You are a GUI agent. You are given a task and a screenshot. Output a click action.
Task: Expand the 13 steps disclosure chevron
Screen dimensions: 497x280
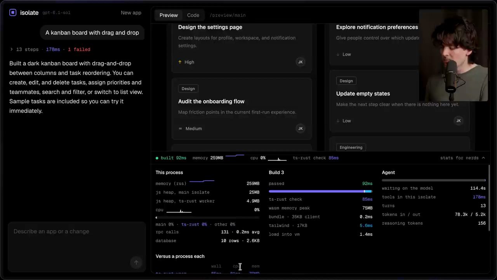[x=11, y=49]
